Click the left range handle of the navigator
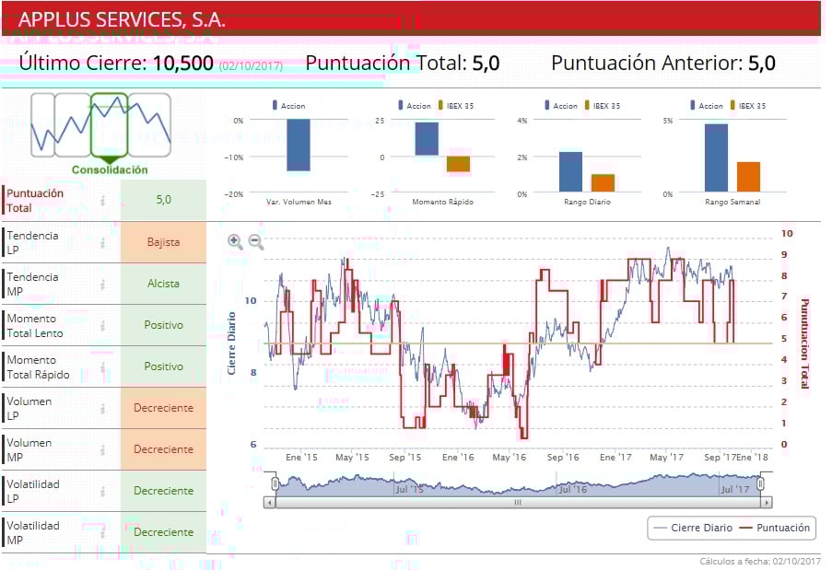 click(x=275, y=483)
